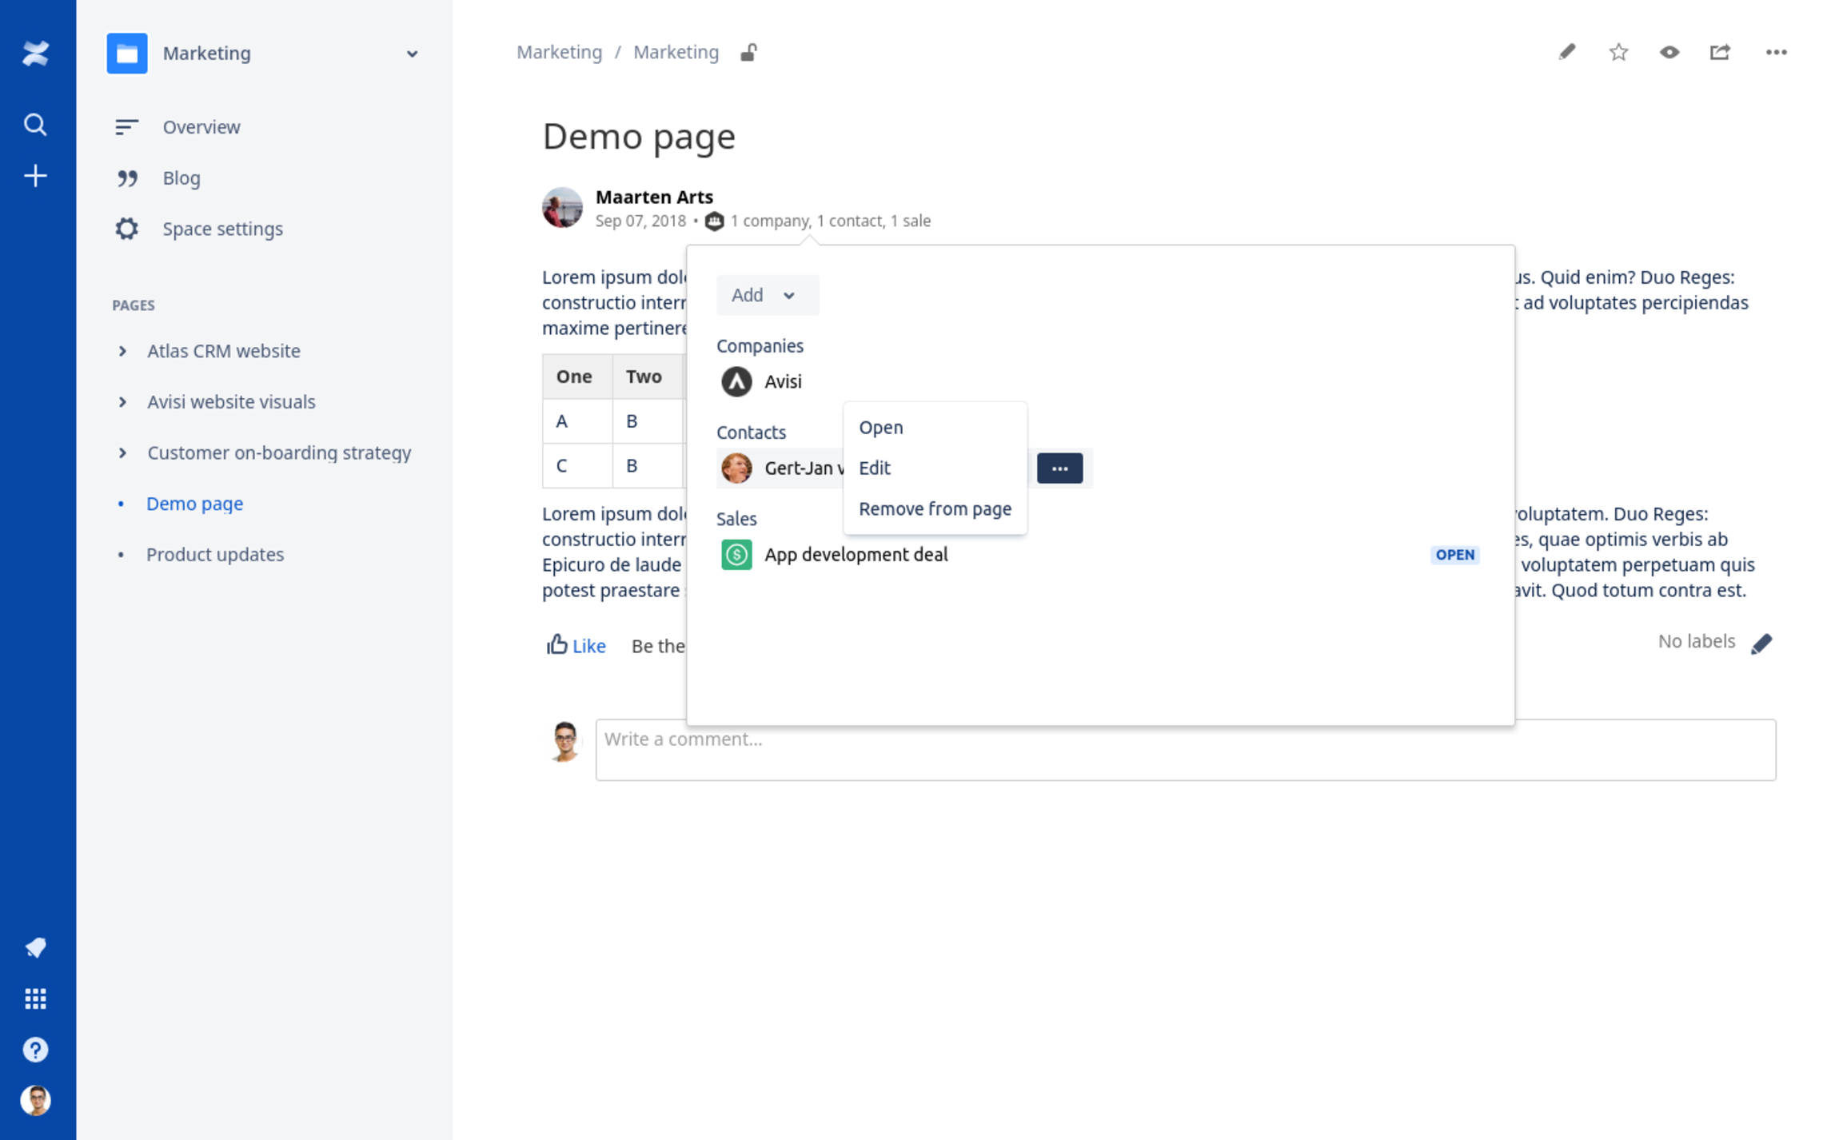Click the contact row ellipsis button
This screenshot has width=1823, height=1140.
1059,468
